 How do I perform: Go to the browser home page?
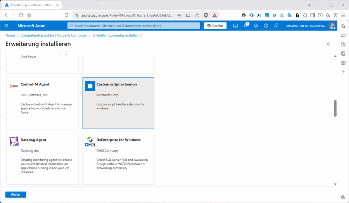(29, 15)
